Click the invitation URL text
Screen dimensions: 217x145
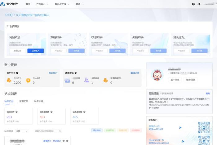point(179,106)
